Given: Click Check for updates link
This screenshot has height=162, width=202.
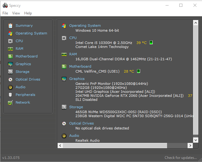Looking at the screenshot, I should (181, 158).
